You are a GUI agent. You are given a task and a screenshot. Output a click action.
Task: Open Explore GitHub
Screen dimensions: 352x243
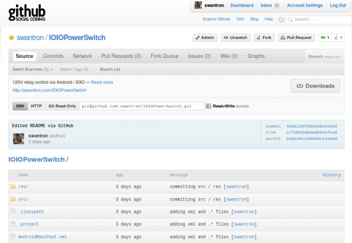click(x=217, y=19)
